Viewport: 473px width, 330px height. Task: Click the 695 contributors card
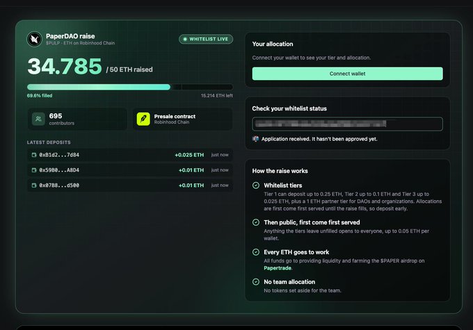(77, 119)
